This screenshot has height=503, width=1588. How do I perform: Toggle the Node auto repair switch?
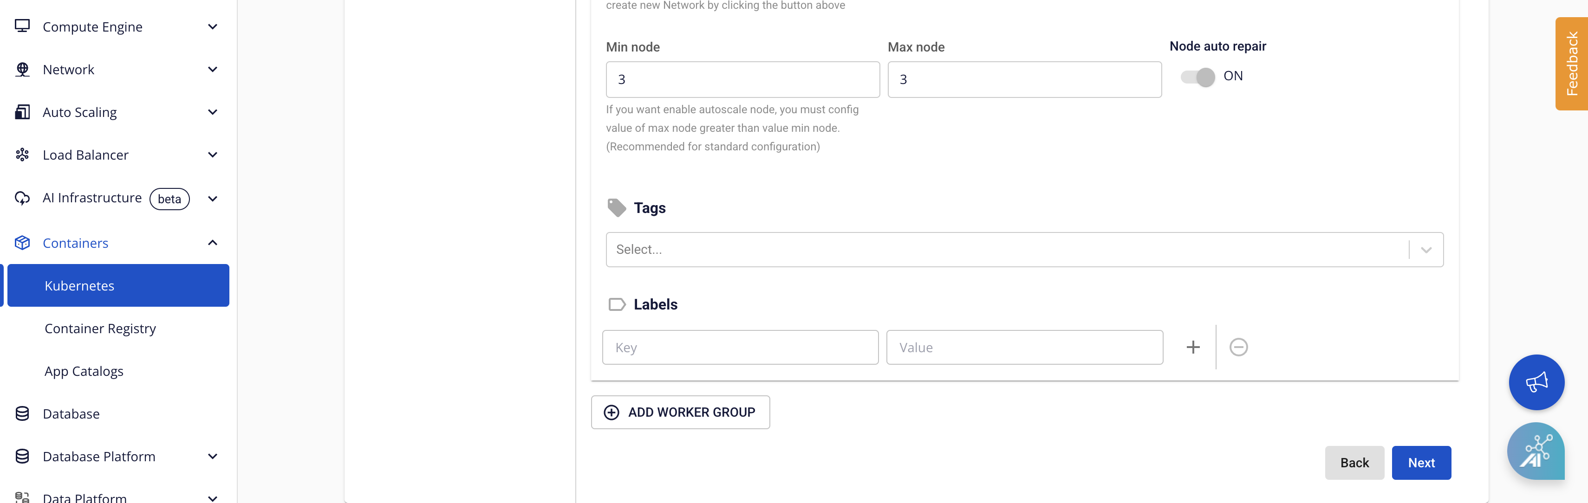pos(1197,77)
